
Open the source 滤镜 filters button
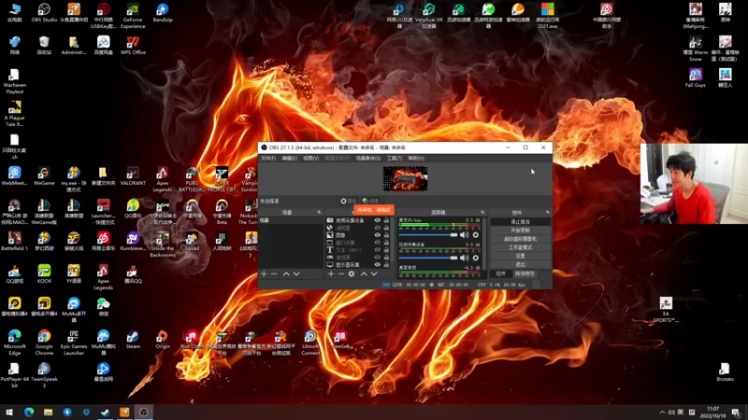coord(370,201)
